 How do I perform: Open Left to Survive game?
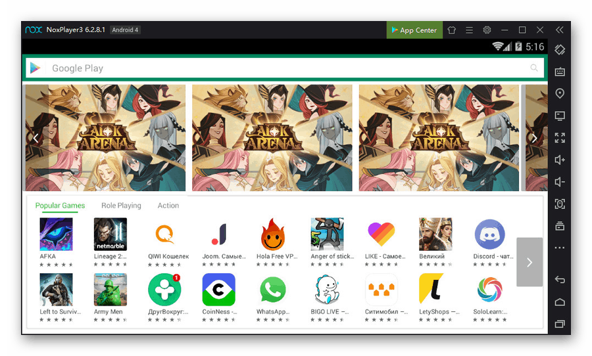click(57, 290)
